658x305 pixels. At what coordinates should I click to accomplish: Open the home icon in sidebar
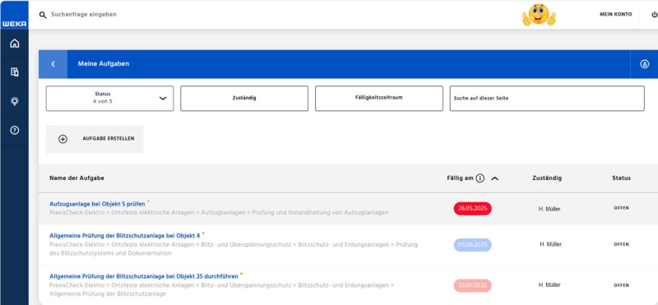[15, 44]
